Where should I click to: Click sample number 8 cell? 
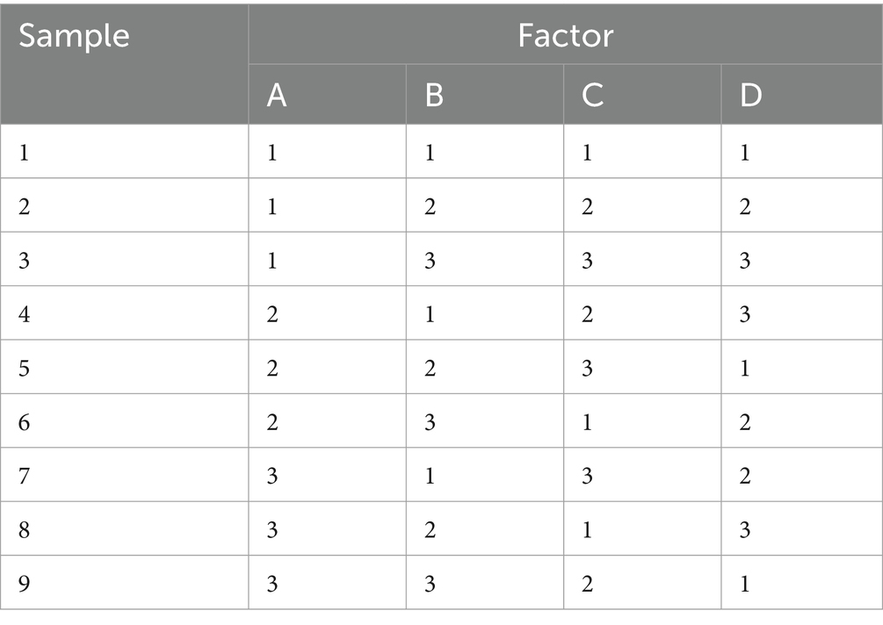[x=124, y=528]
